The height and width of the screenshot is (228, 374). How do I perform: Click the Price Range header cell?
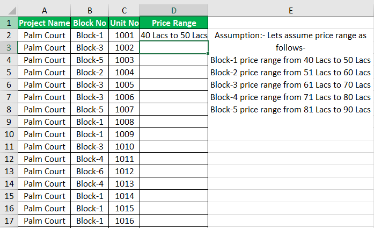click(x=174, y=23)
